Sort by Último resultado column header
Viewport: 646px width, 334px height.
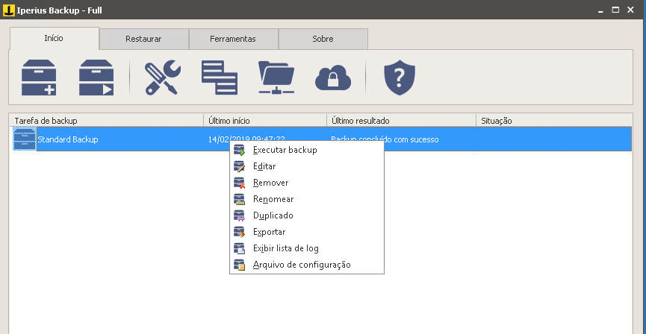click(x=401, y=121)
